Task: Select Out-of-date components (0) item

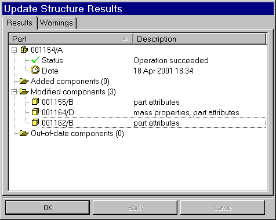Action: [77, 133]
